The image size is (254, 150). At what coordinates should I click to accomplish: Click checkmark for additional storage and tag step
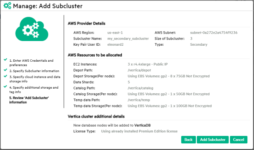5,86
